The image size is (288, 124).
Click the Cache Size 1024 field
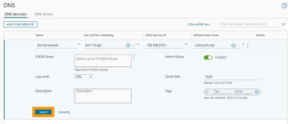(232, 77)
